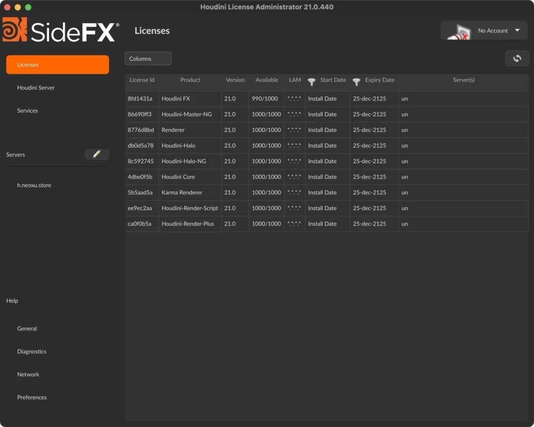The height and width of the screenshot is (427, 534).
Task: Sort by Start Date column header
Action: (x=333, y=80)
